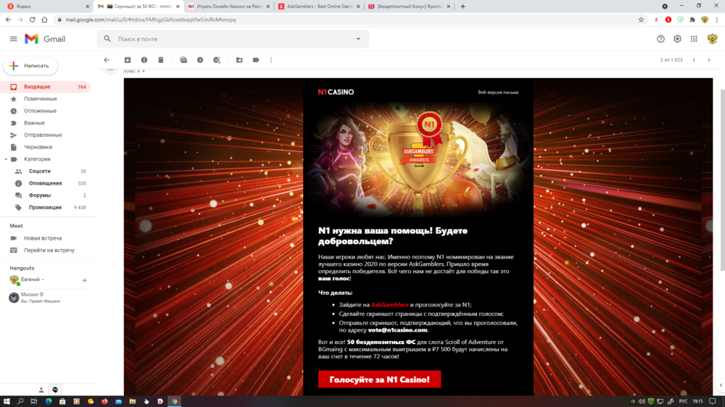725x407 pixels.
Task: Click the Написать compose button
Action: pos(30,66)
